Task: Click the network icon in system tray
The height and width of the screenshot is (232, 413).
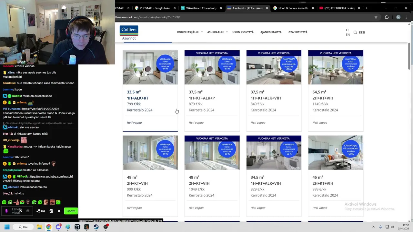Action: coord(387,227)
